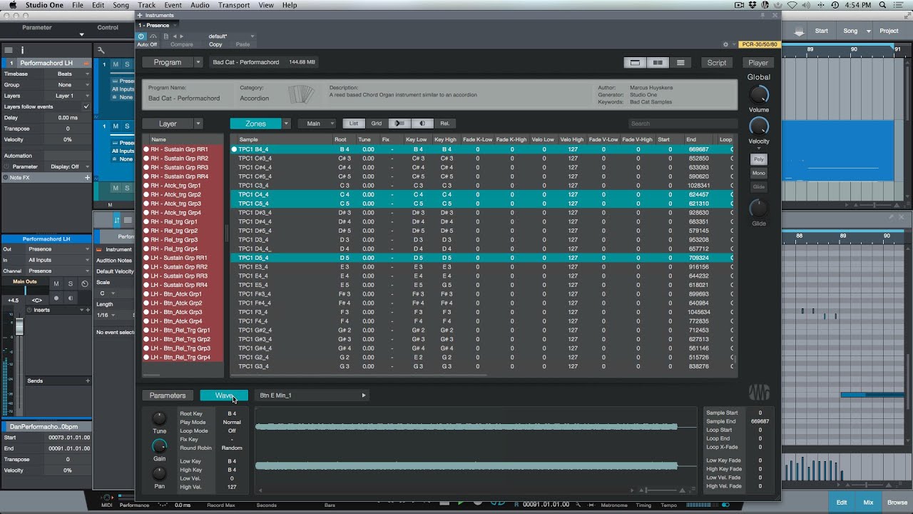Go to next preset arrow

coord(182,36)
